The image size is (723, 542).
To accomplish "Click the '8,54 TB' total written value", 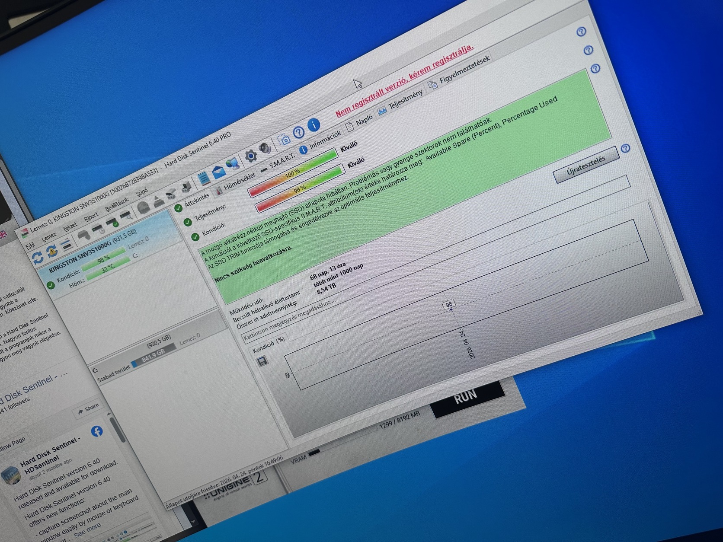I will click(x=326, y=289).
